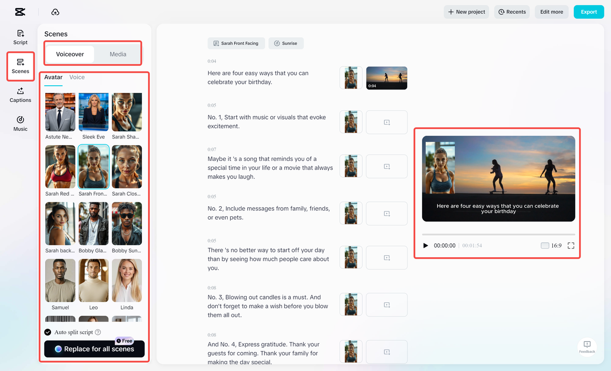The width and height of the screenshot is (611, 371).
Task: Open the Music panel in the sidebar
Action: 20,124
